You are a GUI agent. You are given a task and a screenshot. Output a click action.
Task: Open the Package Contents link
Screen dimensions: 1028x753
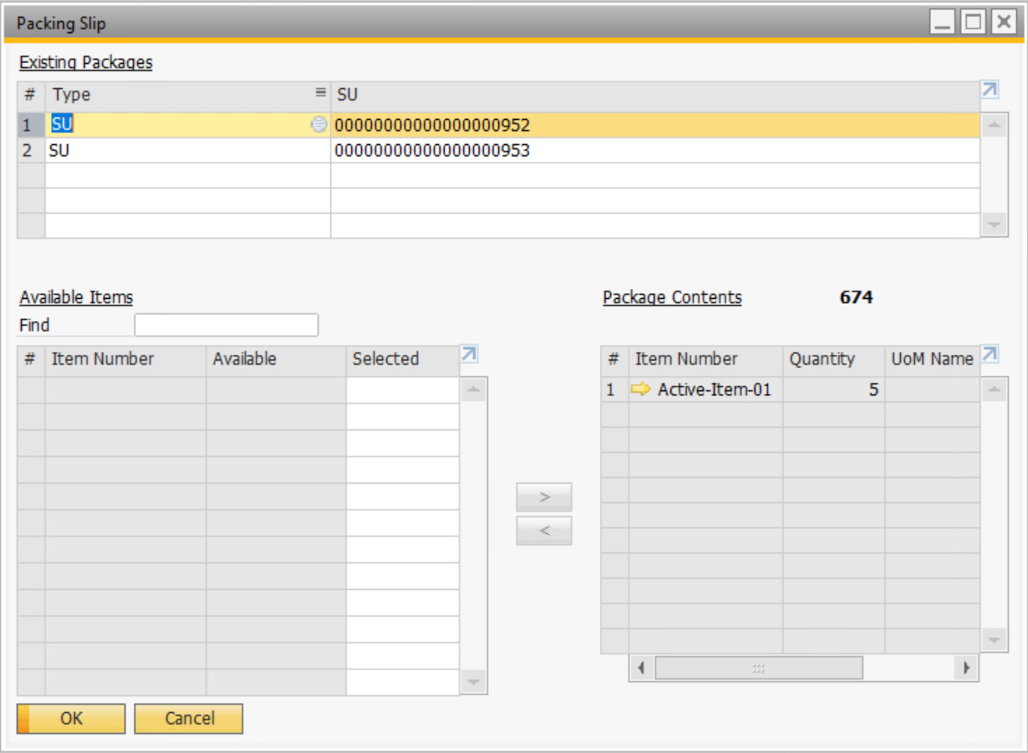pyautogui.click(x=671, y=298)
